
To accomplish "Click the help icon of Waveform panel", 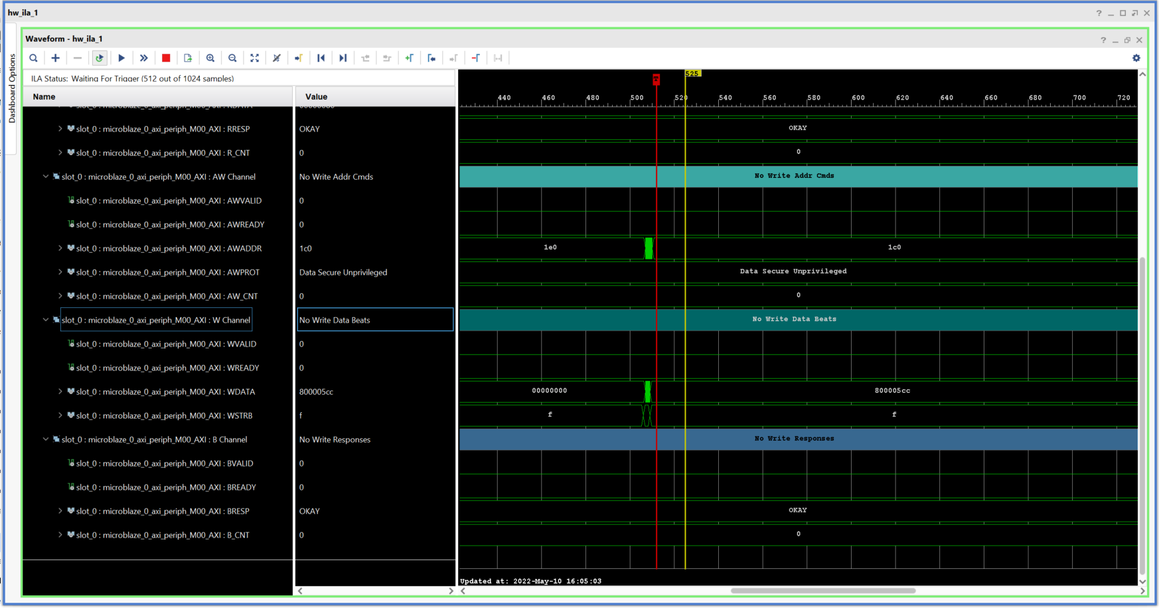I will coord(1103,40).
